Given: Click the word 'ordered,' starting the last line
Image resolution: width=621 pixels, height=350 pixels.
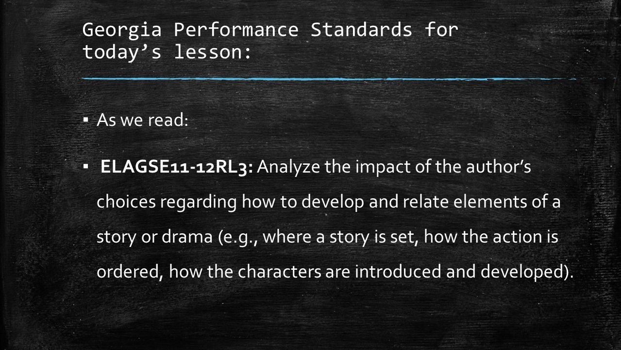Looking at the screenshot, I should coord(130,272).
